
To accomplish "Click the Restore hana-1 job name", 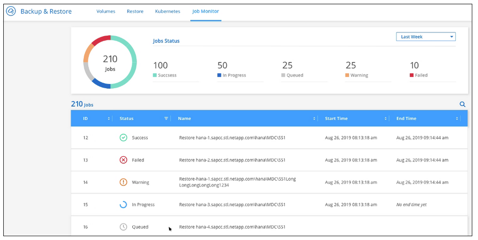I will point(232,138).
